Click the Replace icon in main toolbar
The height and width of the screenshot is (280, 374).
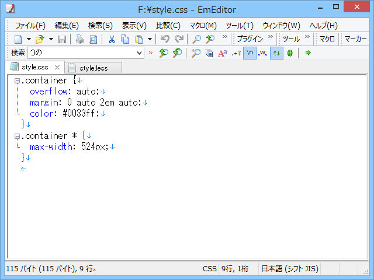[x=210, y=39]
